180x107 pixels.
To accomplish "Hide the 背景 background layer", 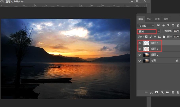I will [x=140, y=61].
